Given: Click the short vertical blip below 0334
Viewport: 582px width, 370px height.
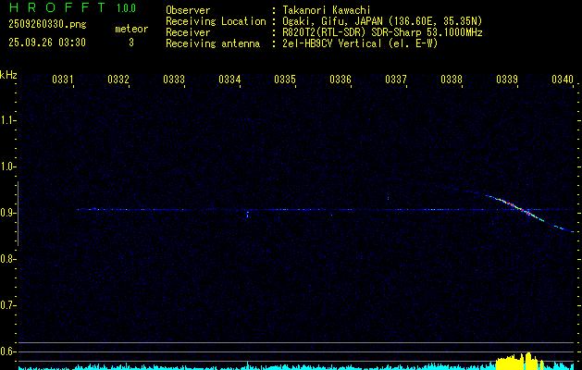Looking at the screenshot, I should (248, 214).
